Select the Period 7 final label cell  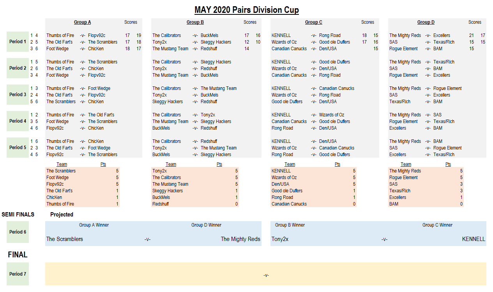[x=18, y=274]
